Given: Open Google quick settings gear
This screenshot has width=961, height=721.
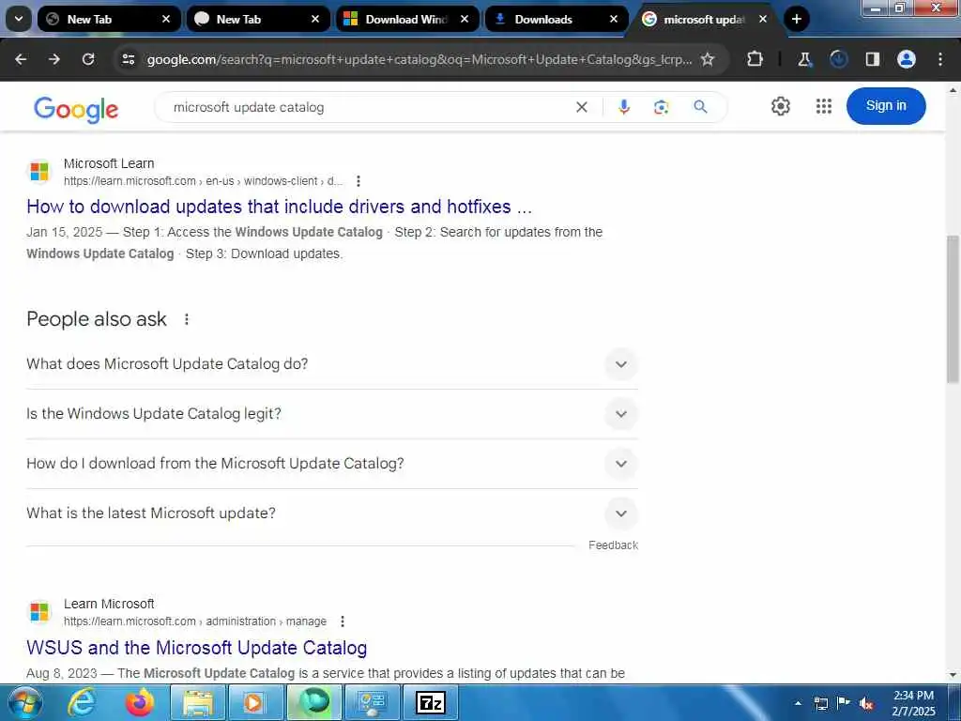Looking at the screenshot, I should (780, 106).
